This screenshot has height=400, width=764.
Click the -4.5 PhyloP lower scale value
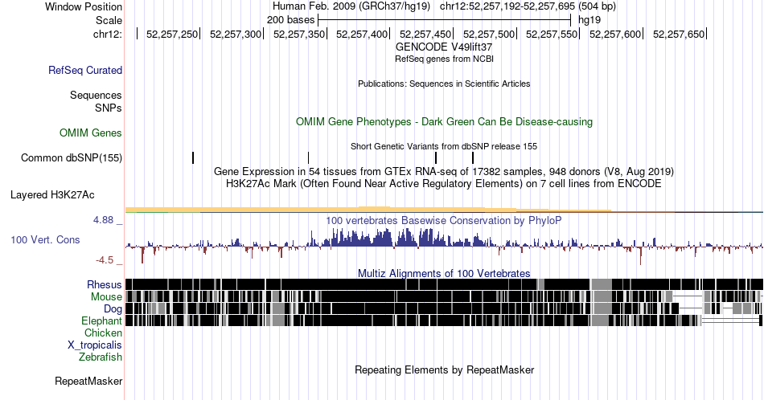tap(105, 260)
